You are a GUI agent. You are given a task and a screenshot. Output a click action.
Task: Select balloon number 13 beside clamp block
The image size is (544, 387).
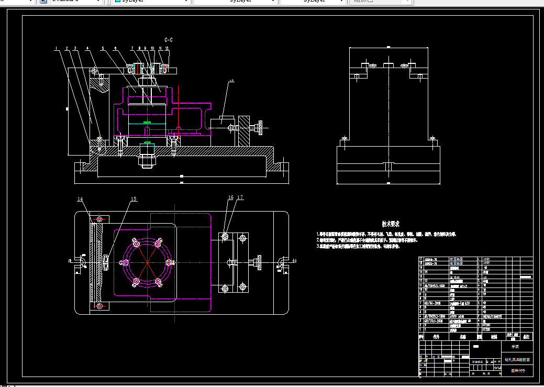coord(231,81)
